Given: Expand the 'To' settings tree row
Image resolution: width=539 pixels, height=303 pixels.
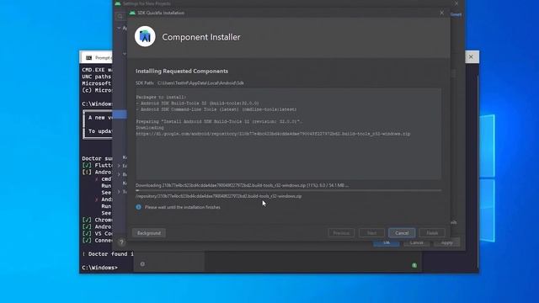Looking at the screenshot, I should (119, 192).
